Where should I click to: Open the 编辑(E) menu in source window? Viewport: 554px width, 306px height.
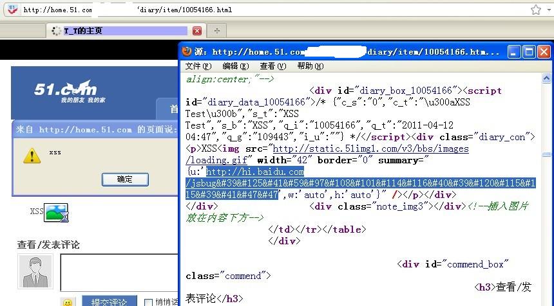236,66
